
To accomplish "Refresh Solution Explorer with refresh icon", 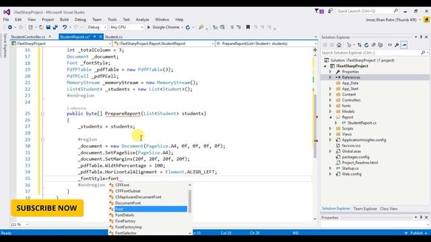I will 366,45.
